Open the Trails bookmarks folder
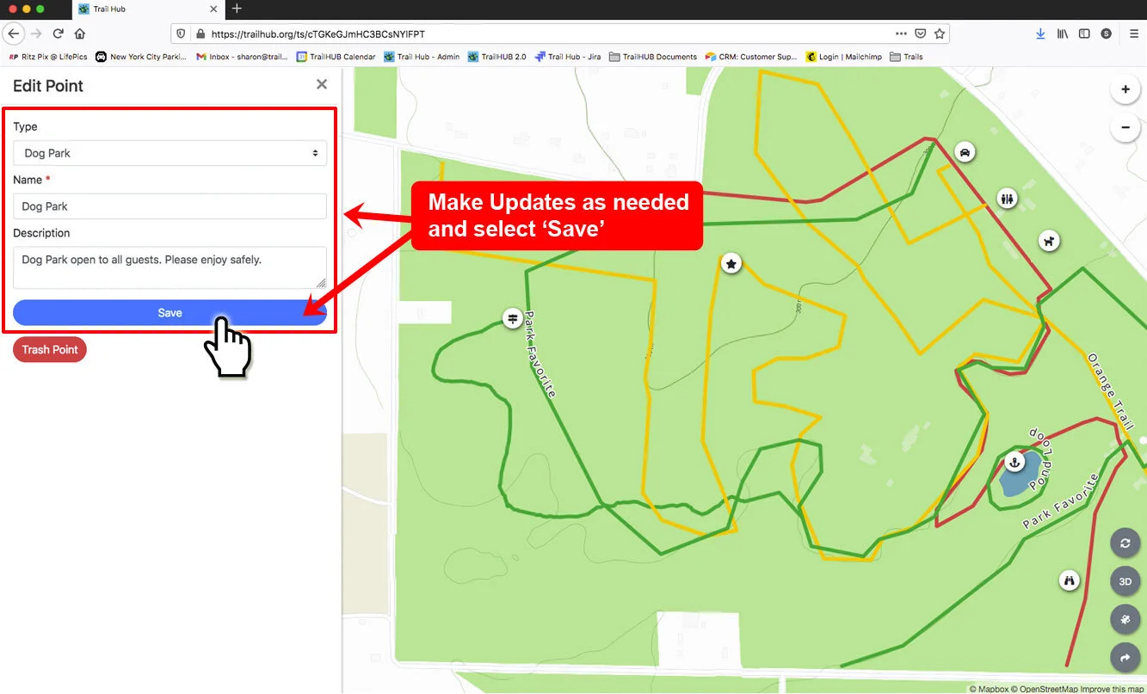1147x694 pixels. coord(906,57)
